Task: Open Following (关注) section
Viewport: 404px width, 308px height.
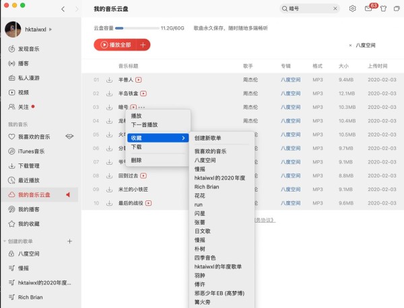Action: (19, 107)
